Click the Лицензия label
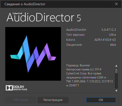The image size is (122, 106). (74, 45)
